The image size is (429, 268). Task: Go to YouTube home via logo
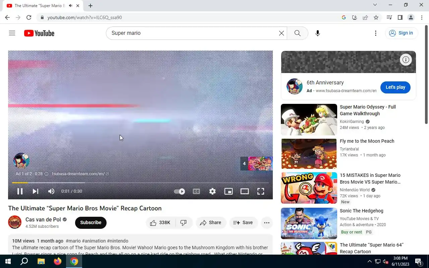(39, 33)
